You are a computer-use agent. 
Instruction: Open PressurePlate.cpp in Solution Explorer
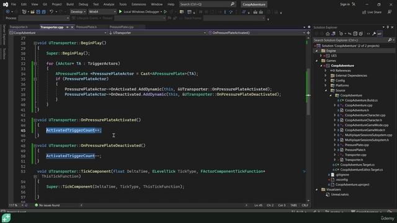point(357,145)
